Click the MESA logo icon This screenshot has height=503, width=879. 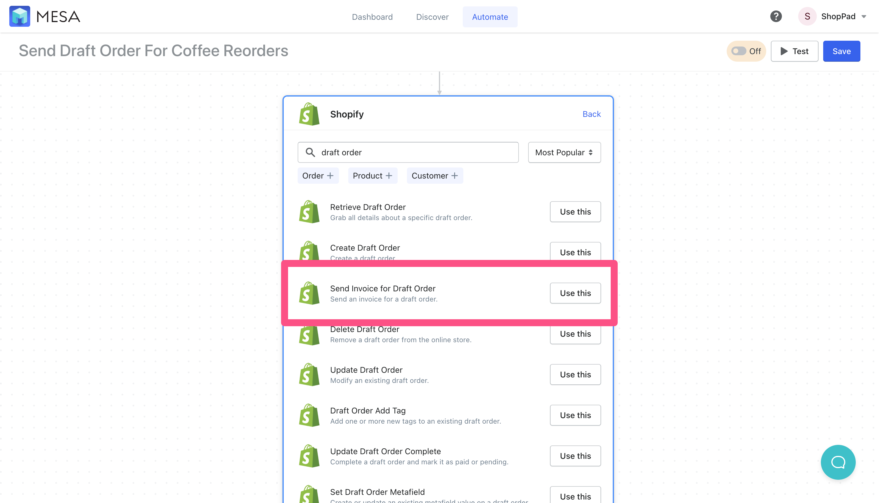[20, 16]
